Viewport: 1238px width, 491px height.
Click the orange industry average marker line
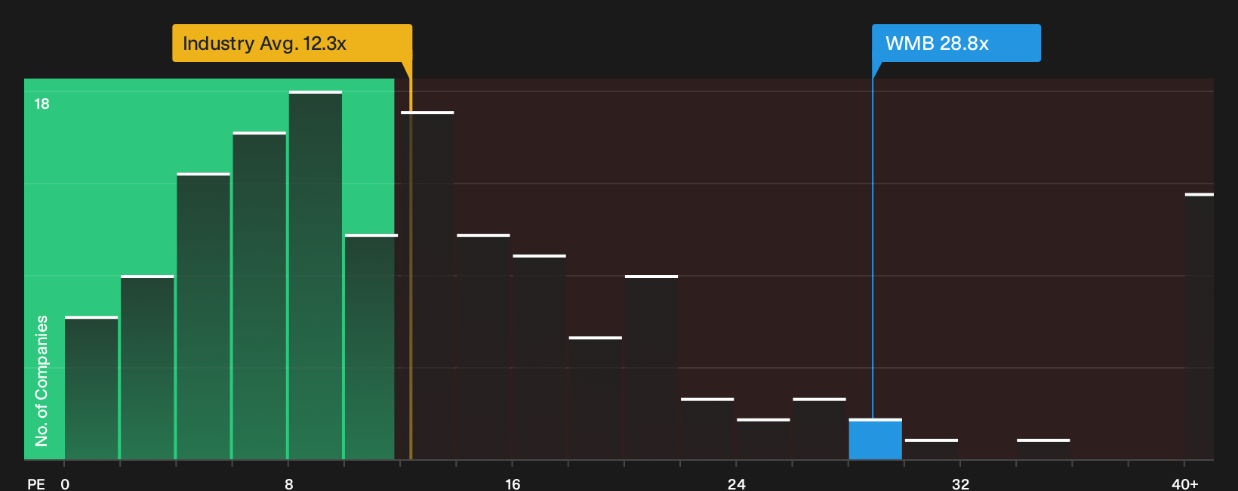click(x=411, y=268)
